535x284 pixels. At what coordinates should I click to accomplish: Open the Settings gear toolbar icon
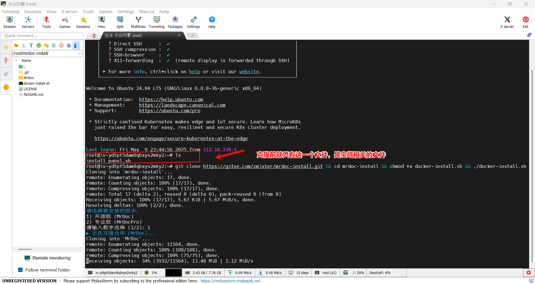[x=193, y=22]
